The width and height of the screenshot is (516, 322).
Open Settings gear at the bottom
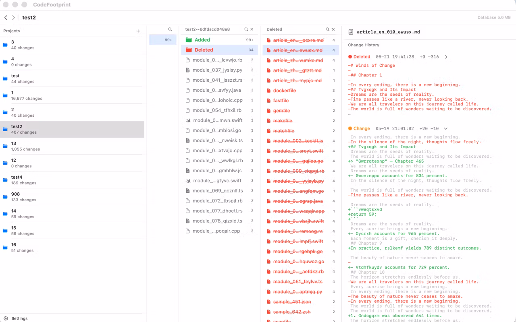coord(6,318)
